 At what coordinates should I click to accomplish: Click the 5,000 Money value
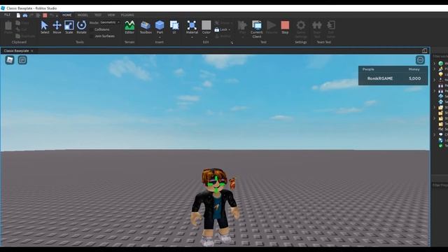pos(414,78)
